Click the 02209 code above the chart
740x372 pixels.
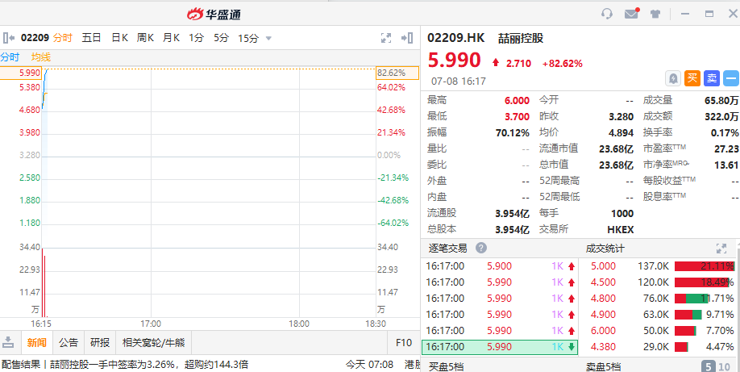[35, 38]
